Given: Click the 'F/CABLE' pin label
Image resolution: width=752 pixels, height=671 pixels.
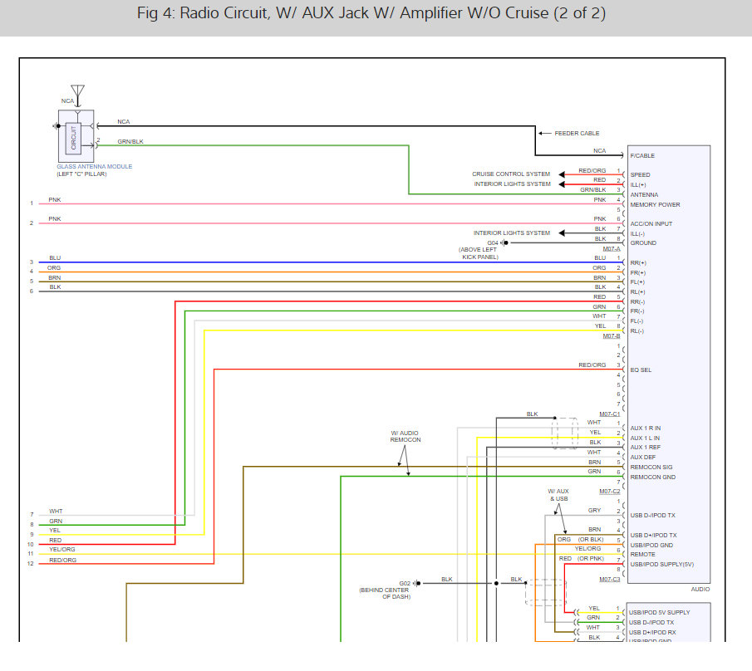Looking at the screenshot, I should click(642, 156).
